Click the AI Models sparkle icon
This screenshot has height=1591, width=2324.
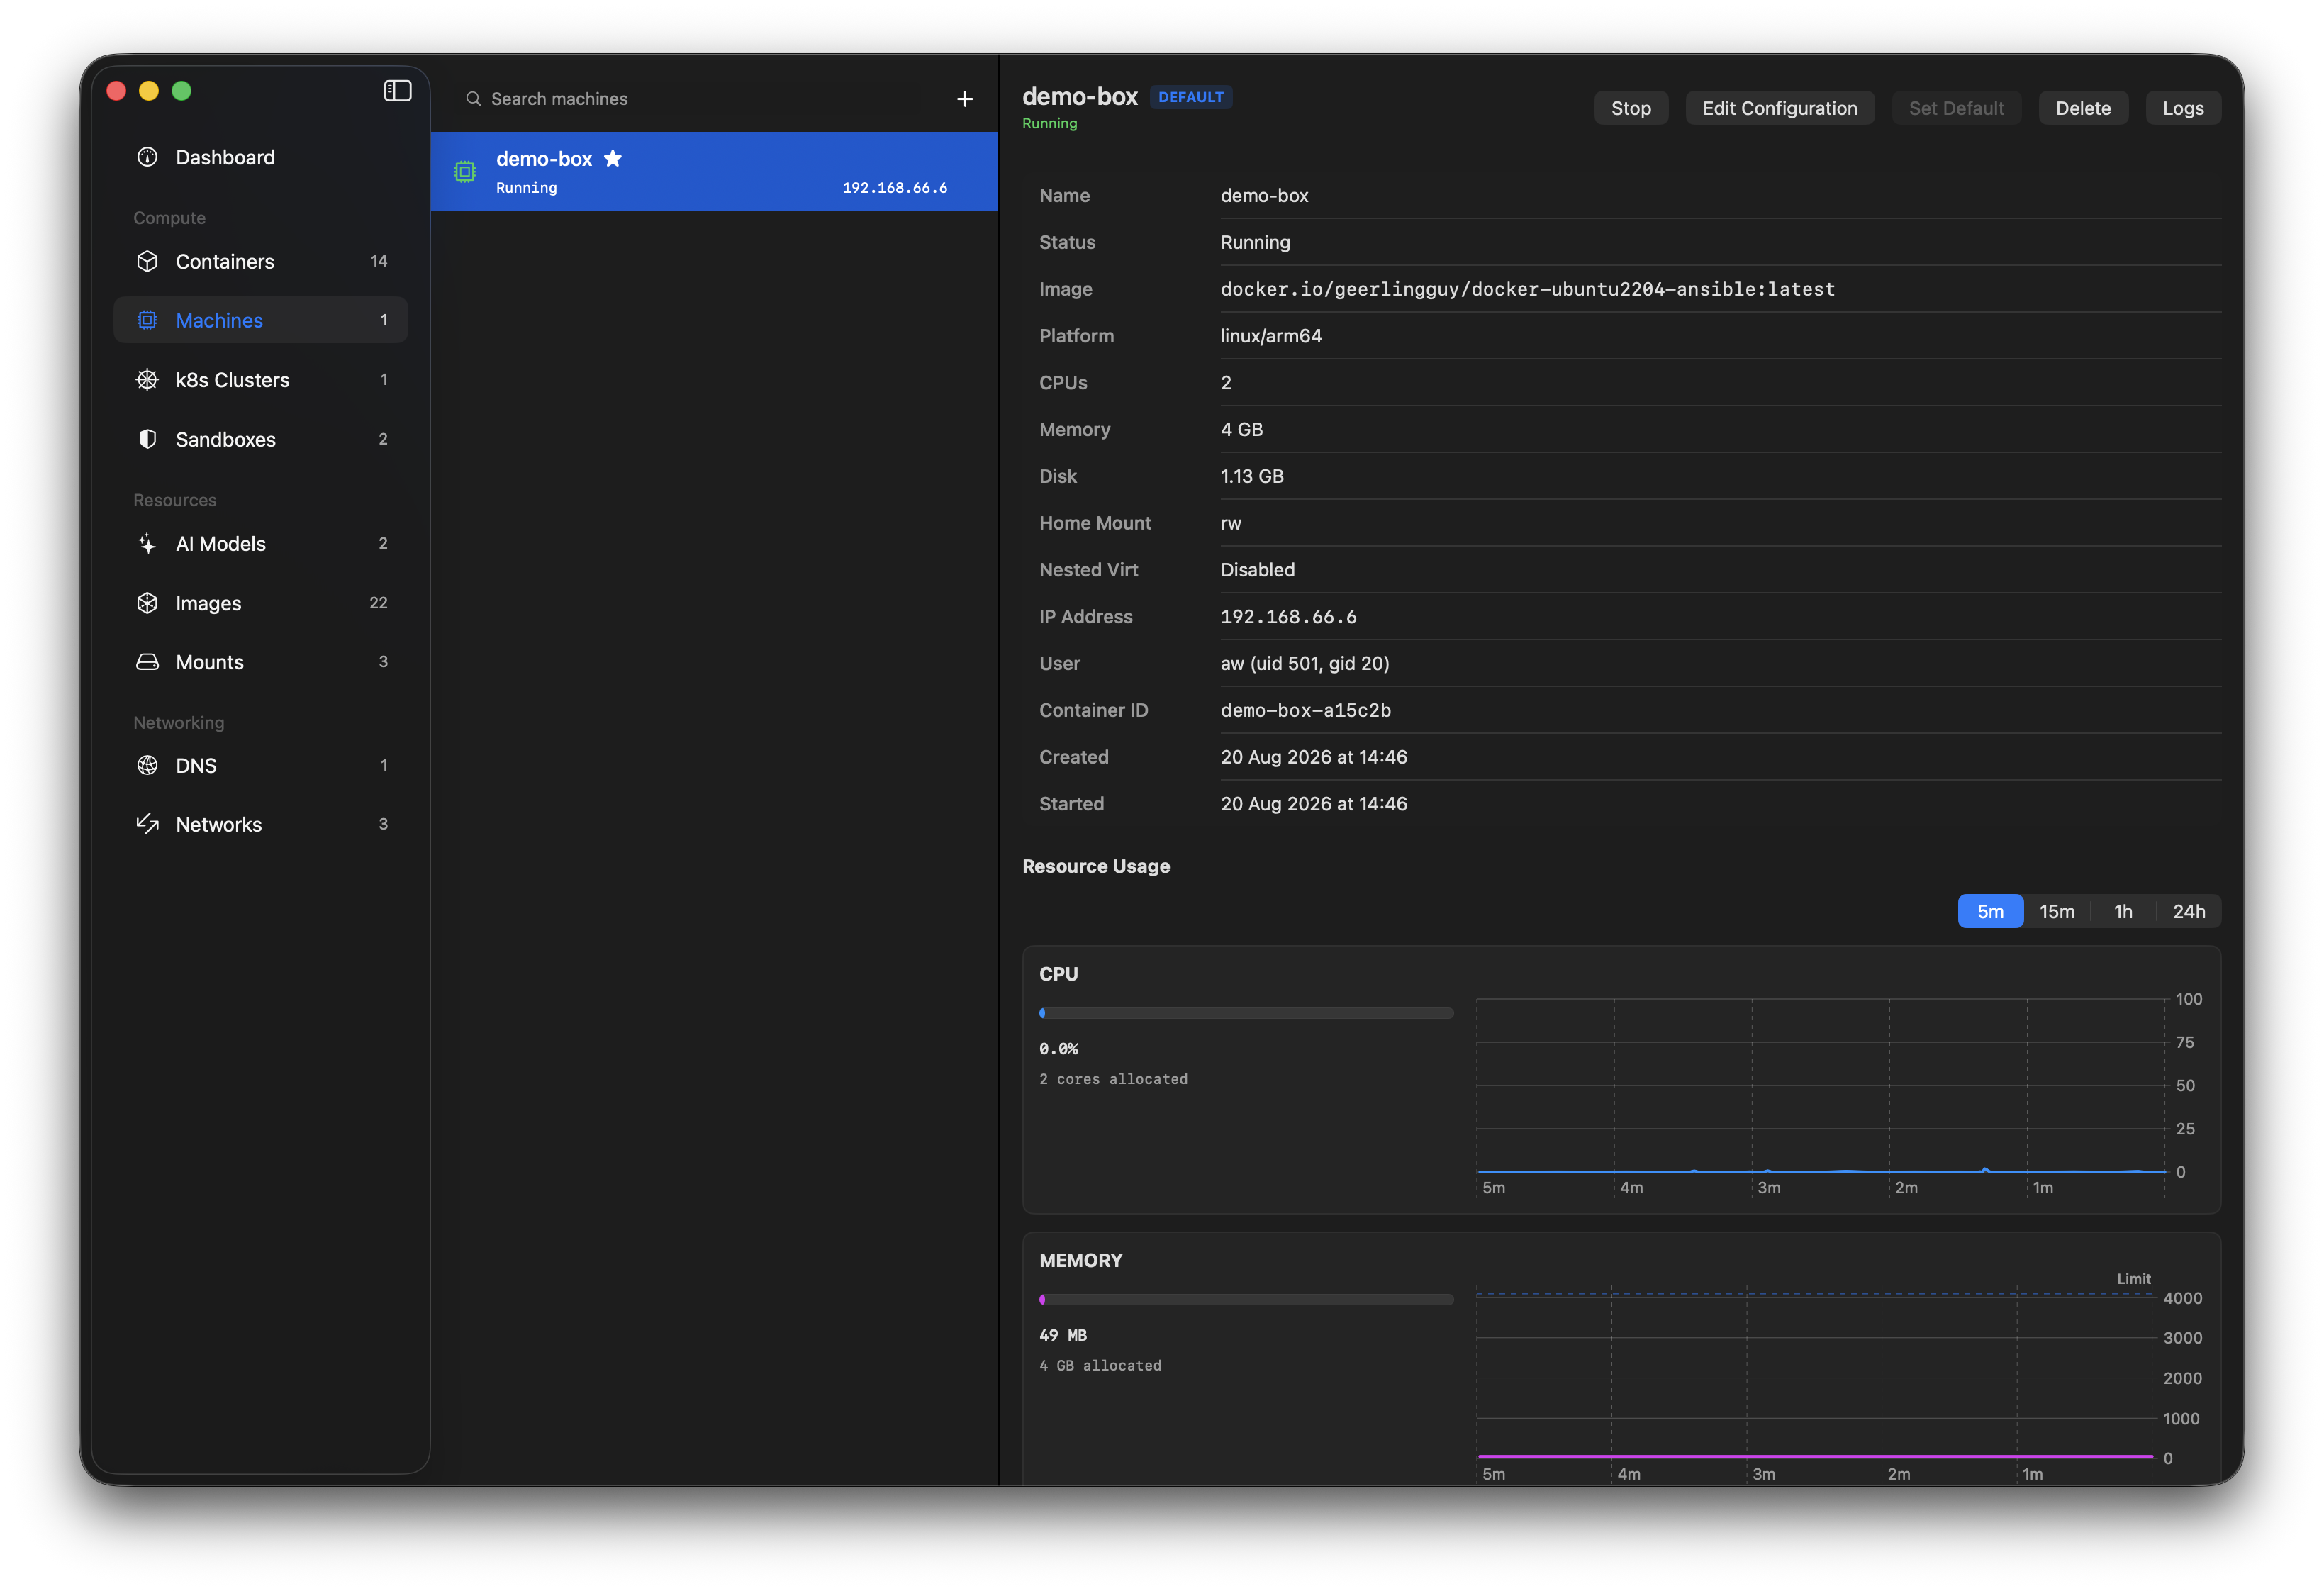tap(147, 543)
